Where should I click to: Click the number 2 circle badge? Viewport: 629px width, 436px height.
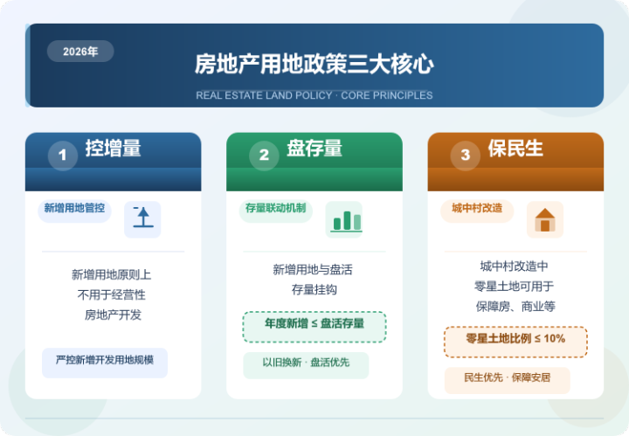click(x=264, y=156)
